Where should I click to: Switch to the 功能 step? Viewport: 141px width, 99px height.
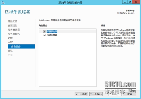pyautogui.click(x=10, y=38)
